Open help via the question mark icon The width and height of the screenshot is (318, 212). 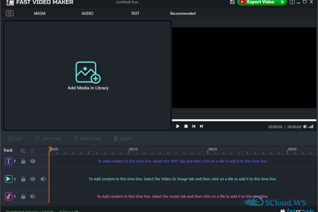coord(292,2)
